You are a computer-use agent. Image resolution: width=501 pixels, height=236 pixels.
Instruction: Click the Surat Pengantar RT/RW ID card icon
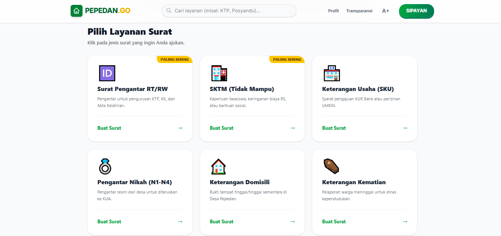tap(107, 73)
